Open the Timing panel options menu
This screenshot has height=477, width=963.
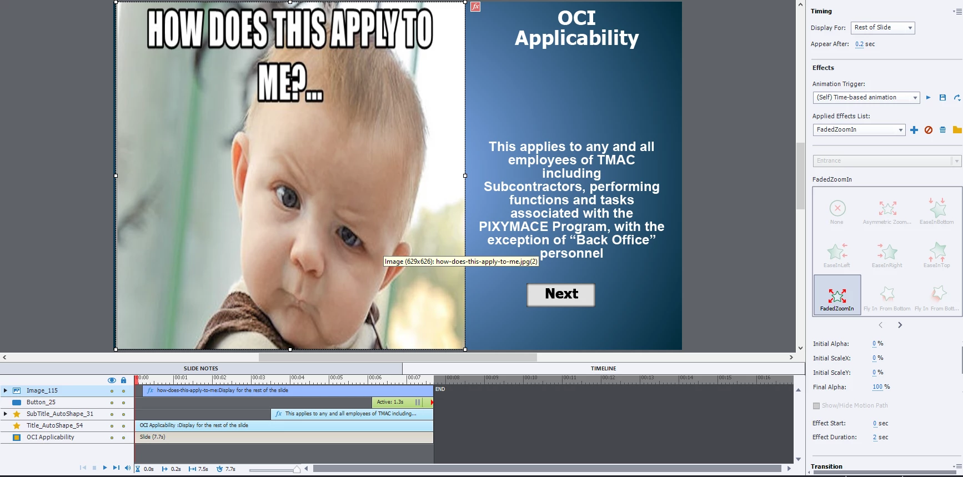point(958,11)
